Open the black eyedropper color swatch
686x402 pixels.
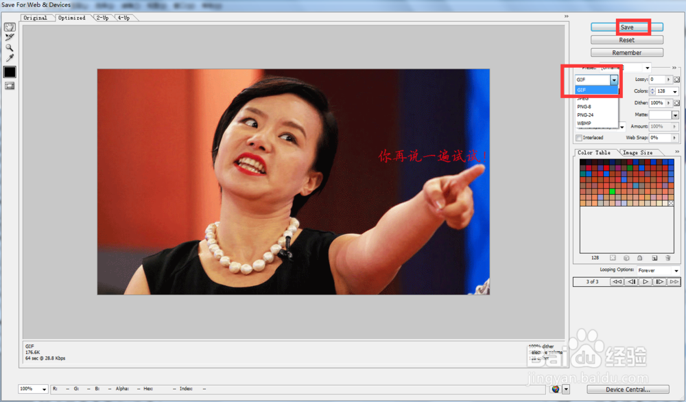tap(10, 72)
